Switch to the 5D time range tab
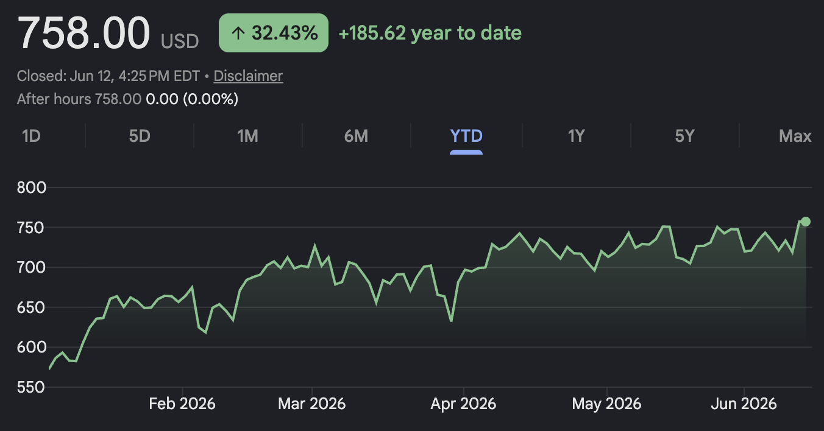The image size is (824, 431). [x=140, y=136]
